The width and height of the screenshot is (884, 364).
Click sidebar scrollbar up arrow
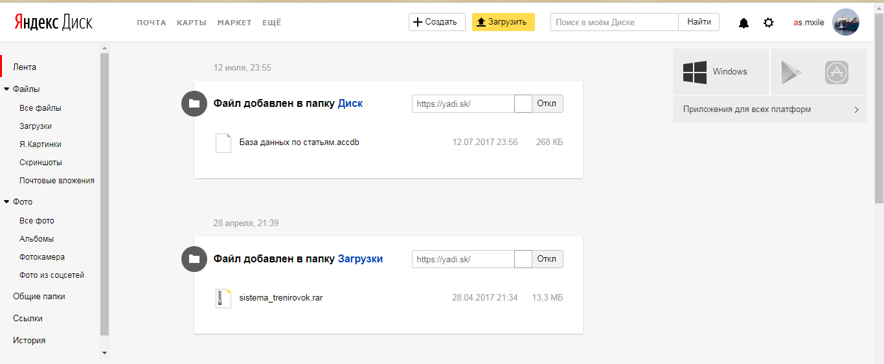(105, 48)
